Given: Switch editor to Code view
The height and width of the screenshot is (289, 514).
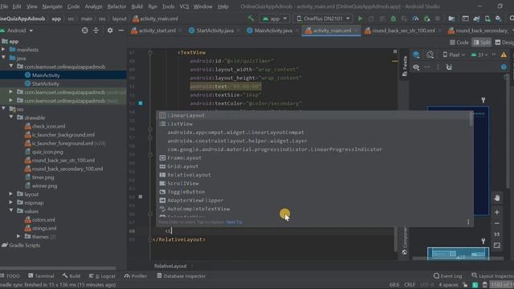Looking at the screenshot, I should (459, 43).
